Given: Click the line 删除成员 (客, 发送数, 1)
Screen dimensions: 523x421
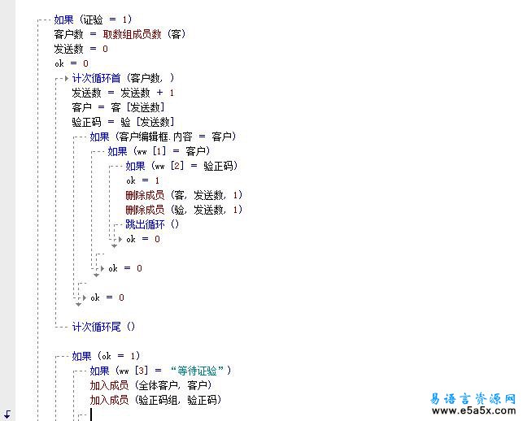Looking at the screenshot, I should (184, 195).
